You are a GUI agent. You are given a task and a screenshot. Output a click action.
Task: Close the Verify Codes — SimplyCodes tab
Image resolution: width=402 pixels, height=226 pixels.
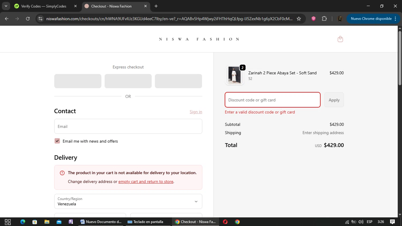(75, 6)
